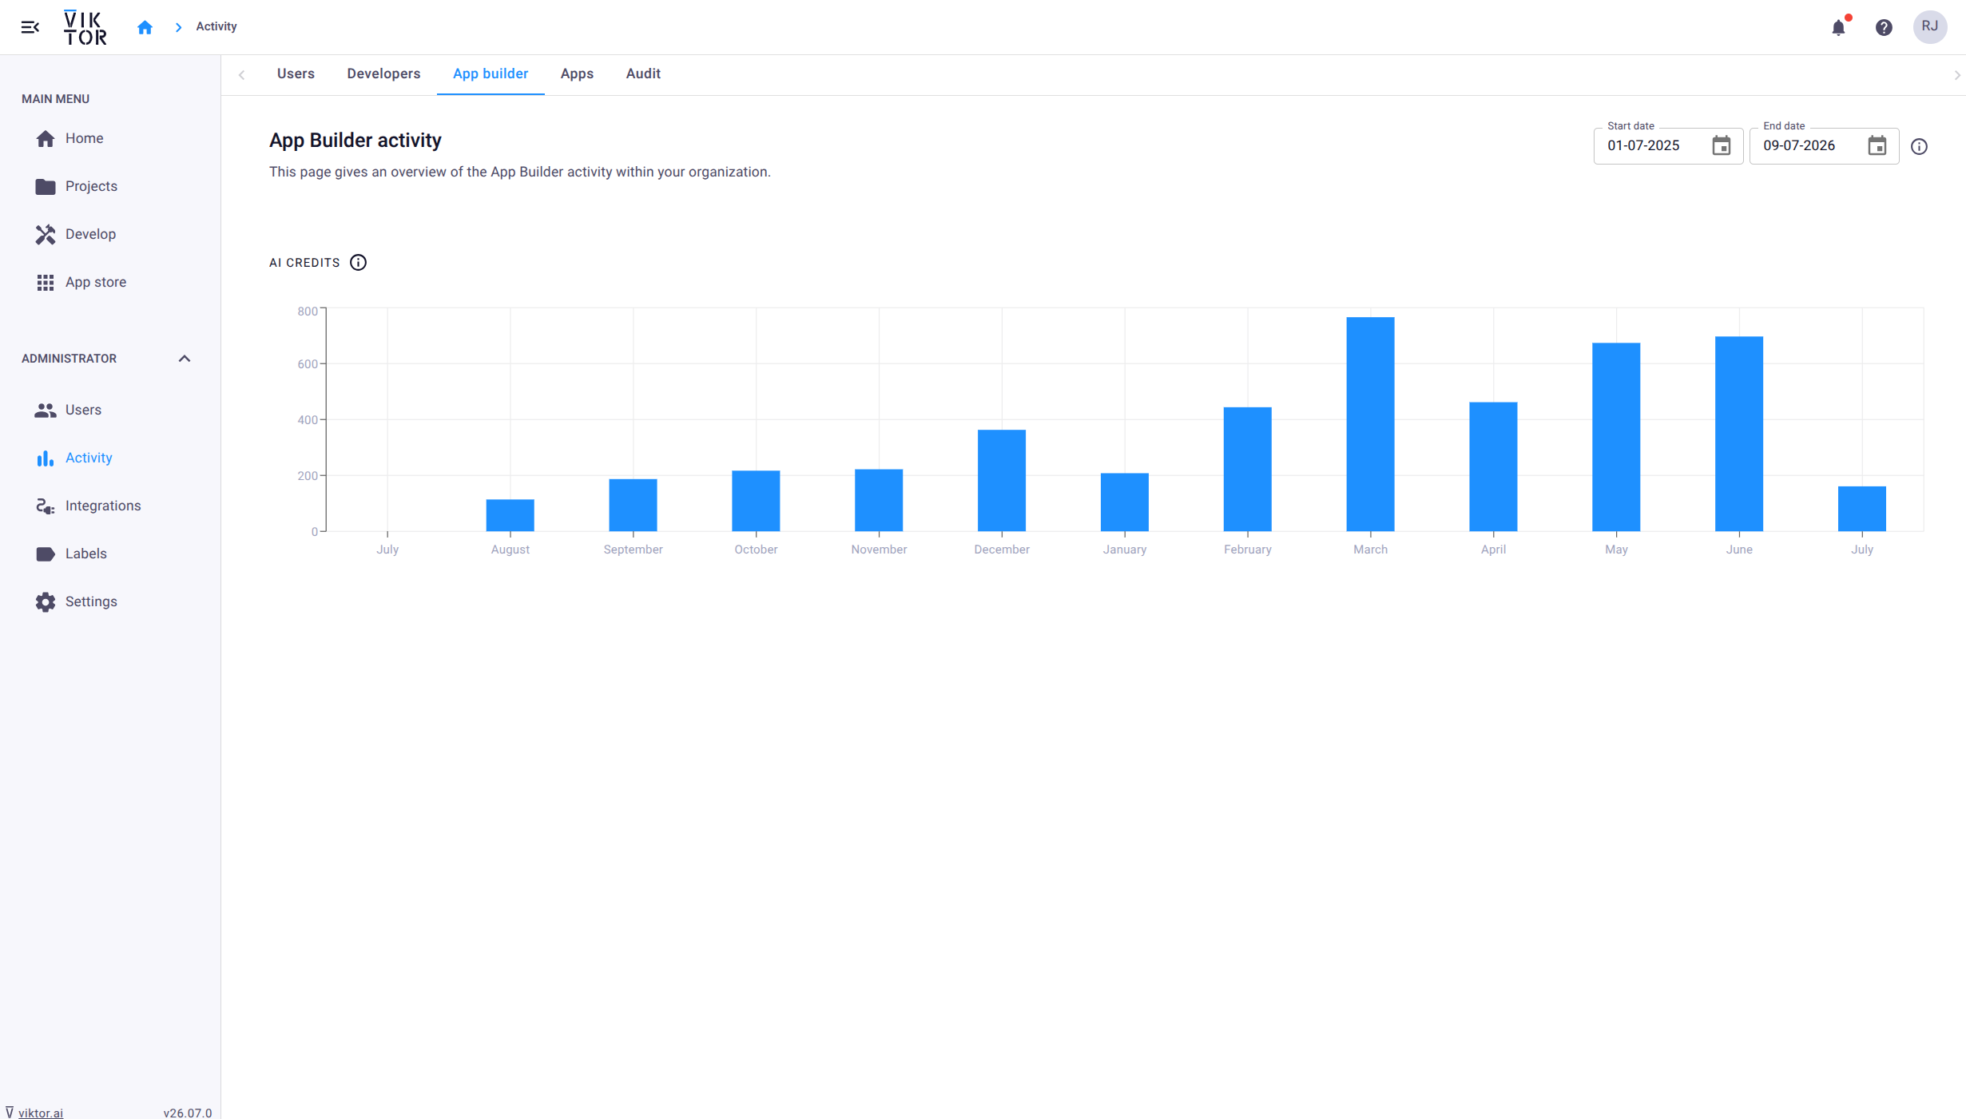Viewport: 1966px width, 1119px height.
Task: Click the Activity breadcrumb text
Action: pos(216,26)
